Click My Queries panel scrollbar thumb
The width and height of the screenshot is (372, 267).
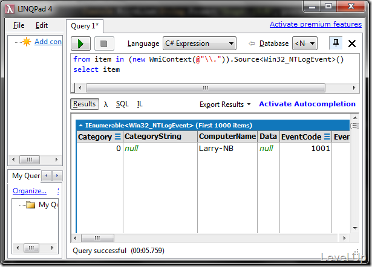tap(31, 248)
